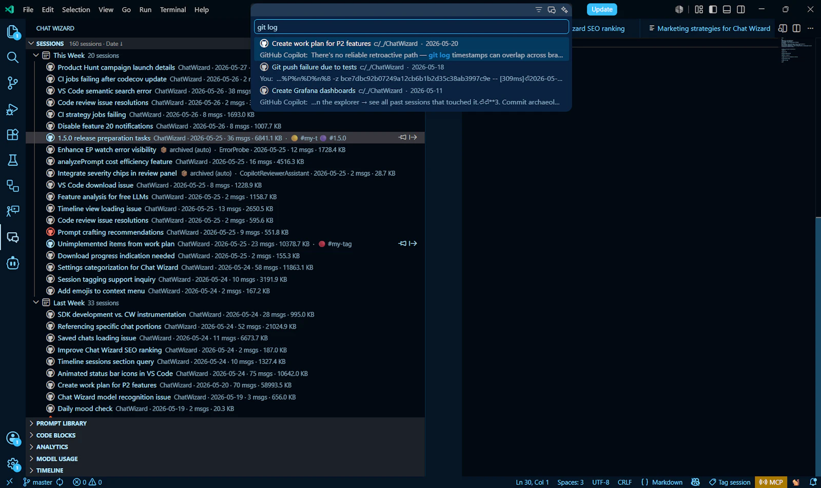The width and height of the screenshot is (821, 488).
Task: Open Source Control view in activity bar
Action: coord(13,83)
